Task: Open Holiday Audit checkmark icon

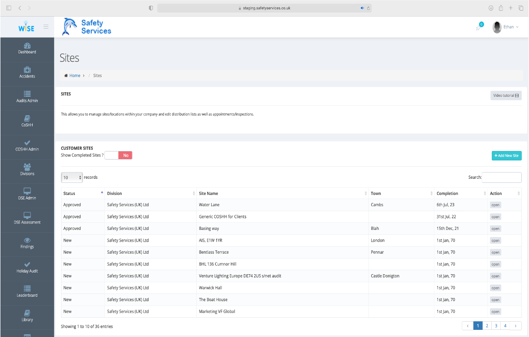Action: tap(27, 264)
